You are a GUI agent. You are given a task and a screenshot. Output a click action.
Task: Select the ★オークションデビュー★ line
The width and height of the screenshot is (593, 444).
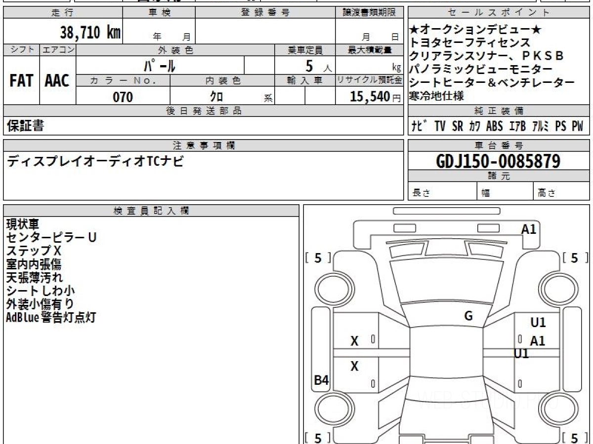click(x=476, y=30)
